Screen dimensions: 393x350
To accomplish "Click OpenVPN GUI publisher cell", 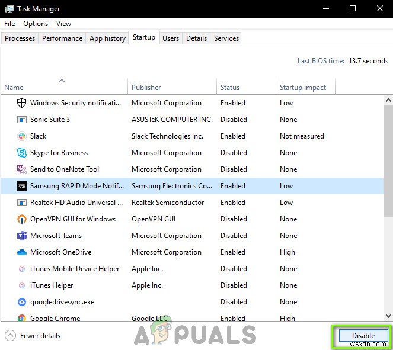I will pyautogui.click(x=154, y=219).
